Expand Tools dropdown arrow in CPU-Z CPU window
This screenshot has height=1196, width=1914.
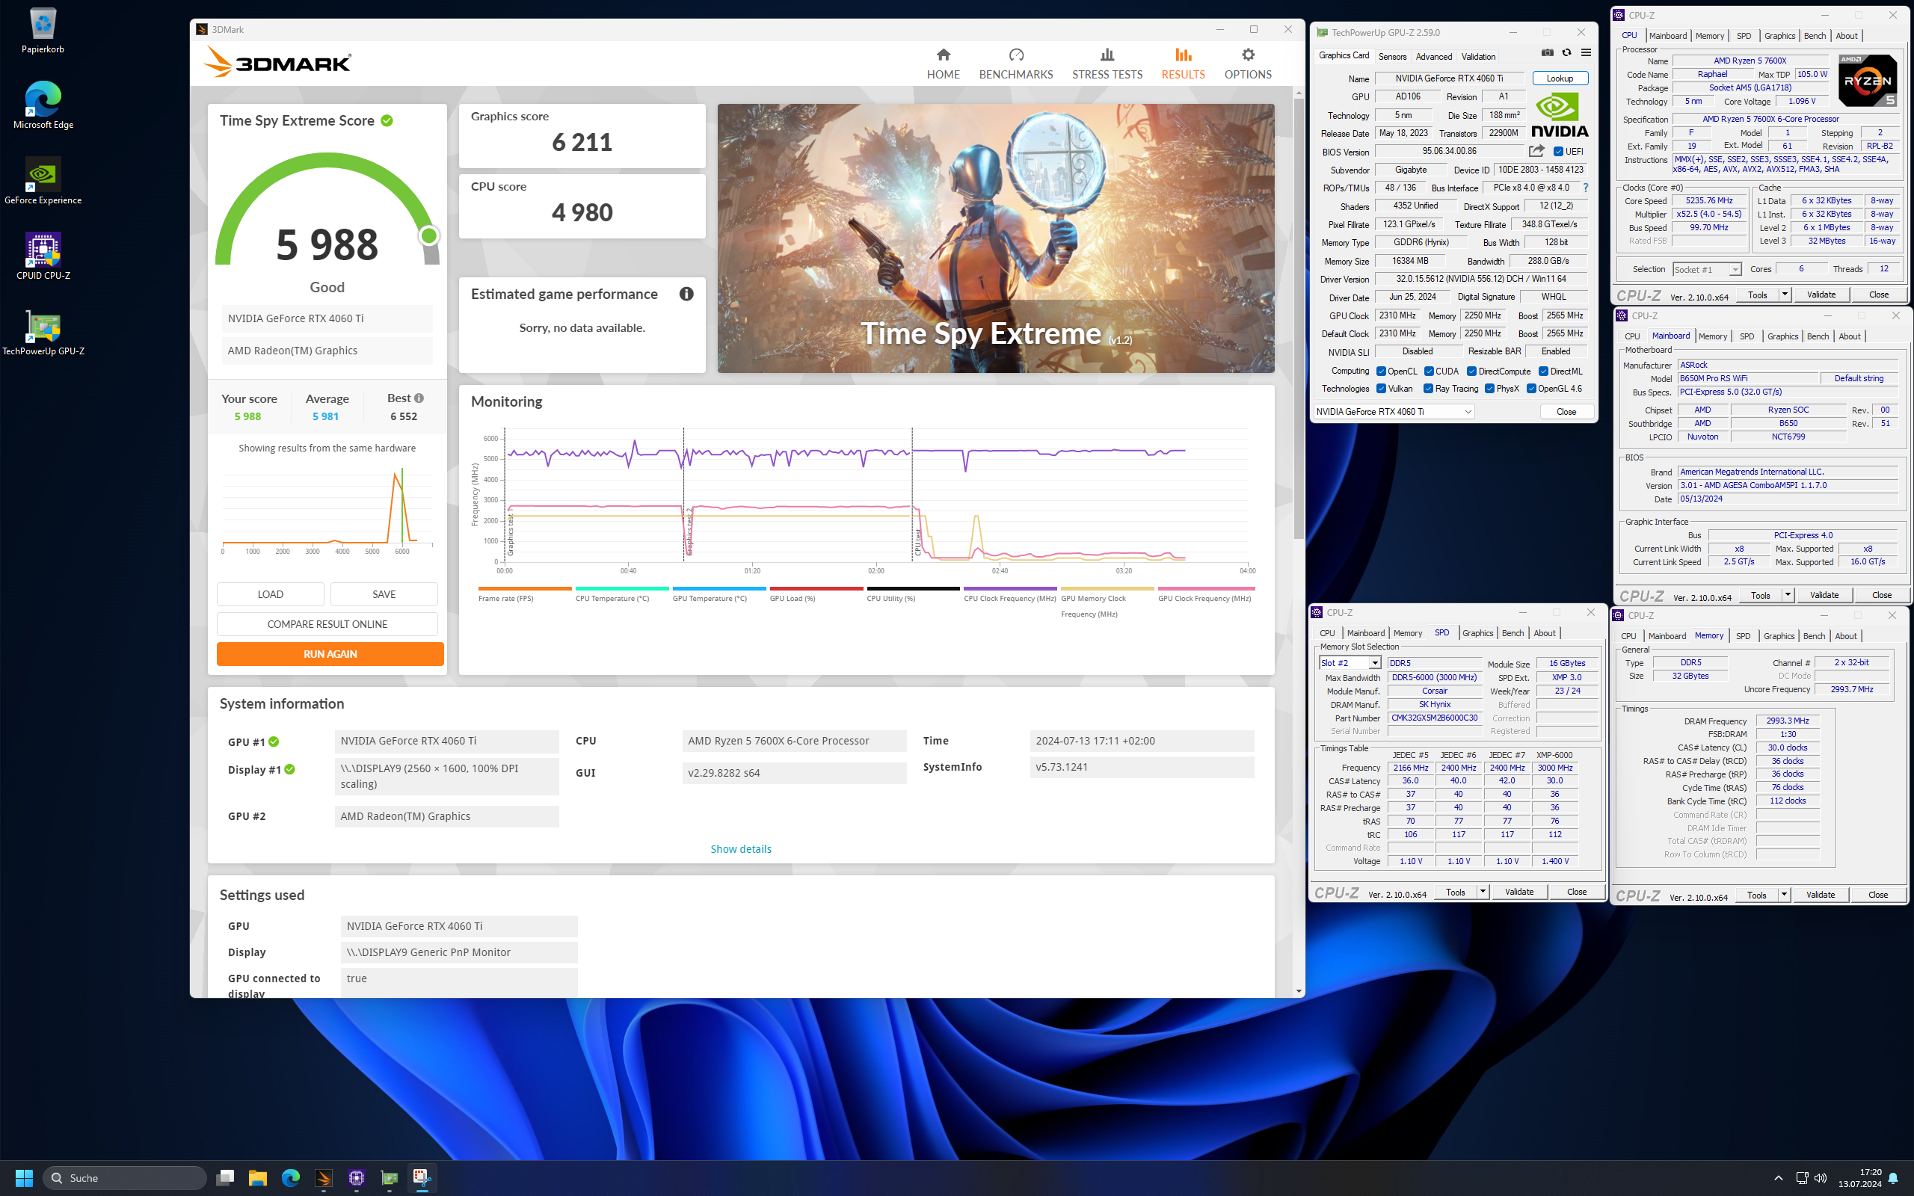pos(1785,295)
